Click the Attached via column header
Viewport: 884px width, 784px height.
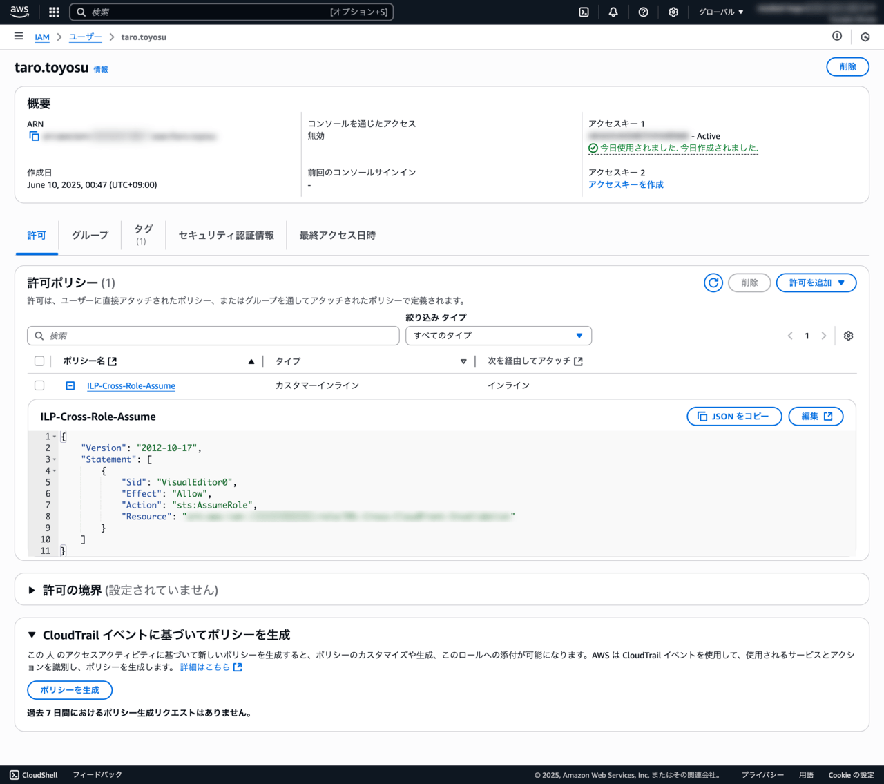point(535,361)
